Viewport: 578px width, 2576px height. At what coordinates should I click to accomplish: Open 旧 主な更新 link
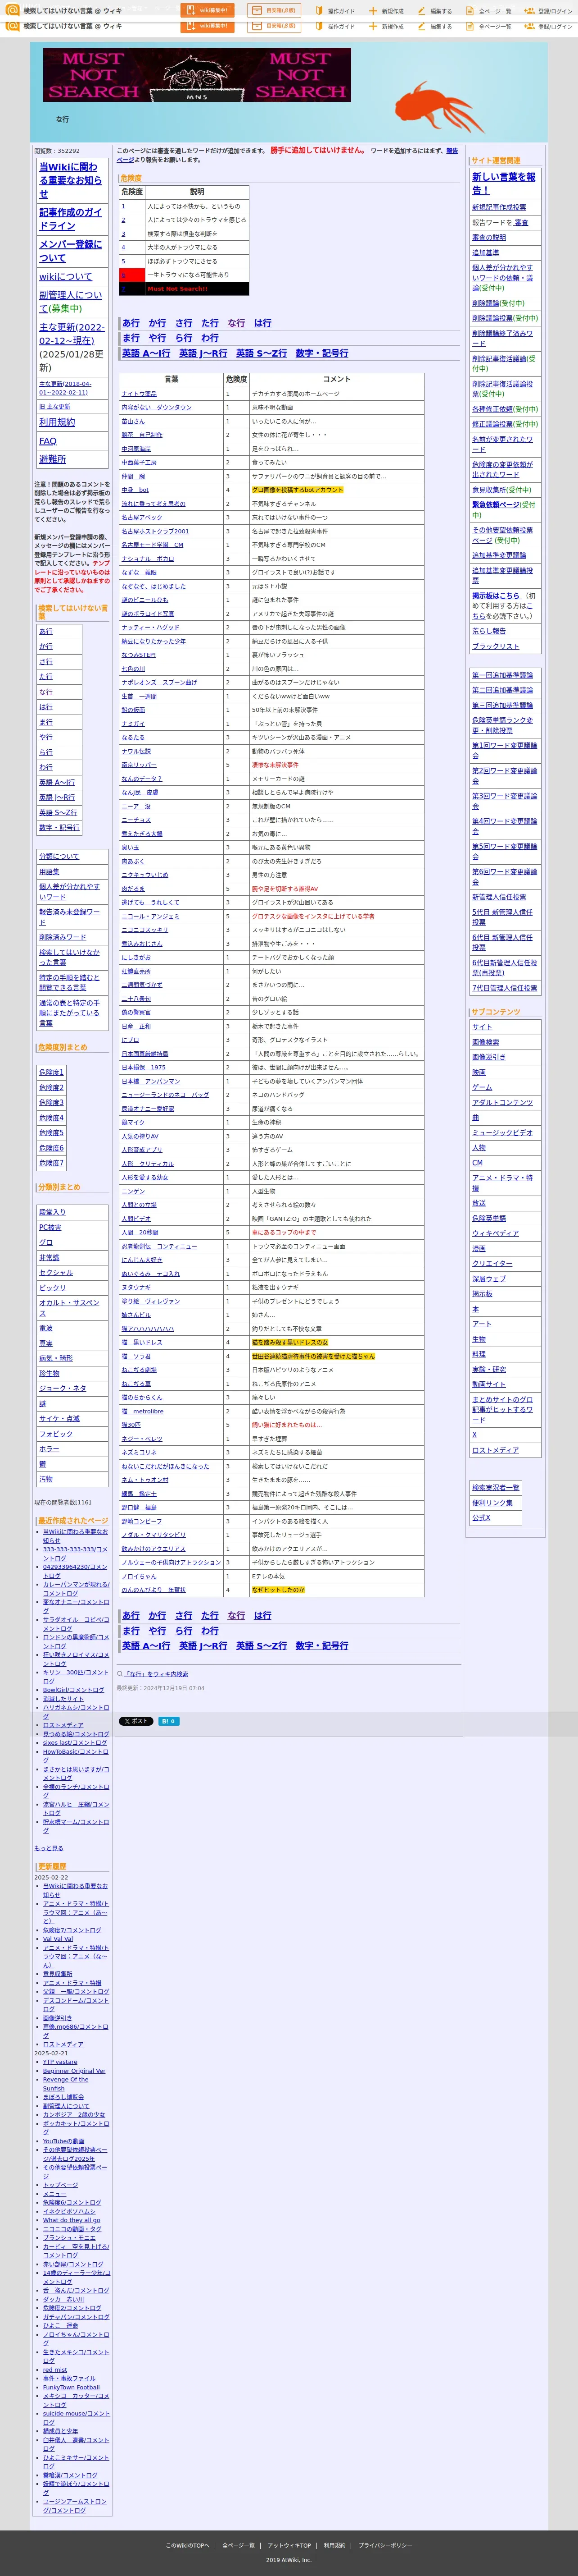pos(55,407)
